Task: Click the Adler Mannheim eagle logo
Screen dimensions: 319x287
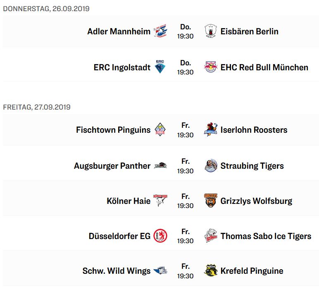Action: tap(160, 31)
